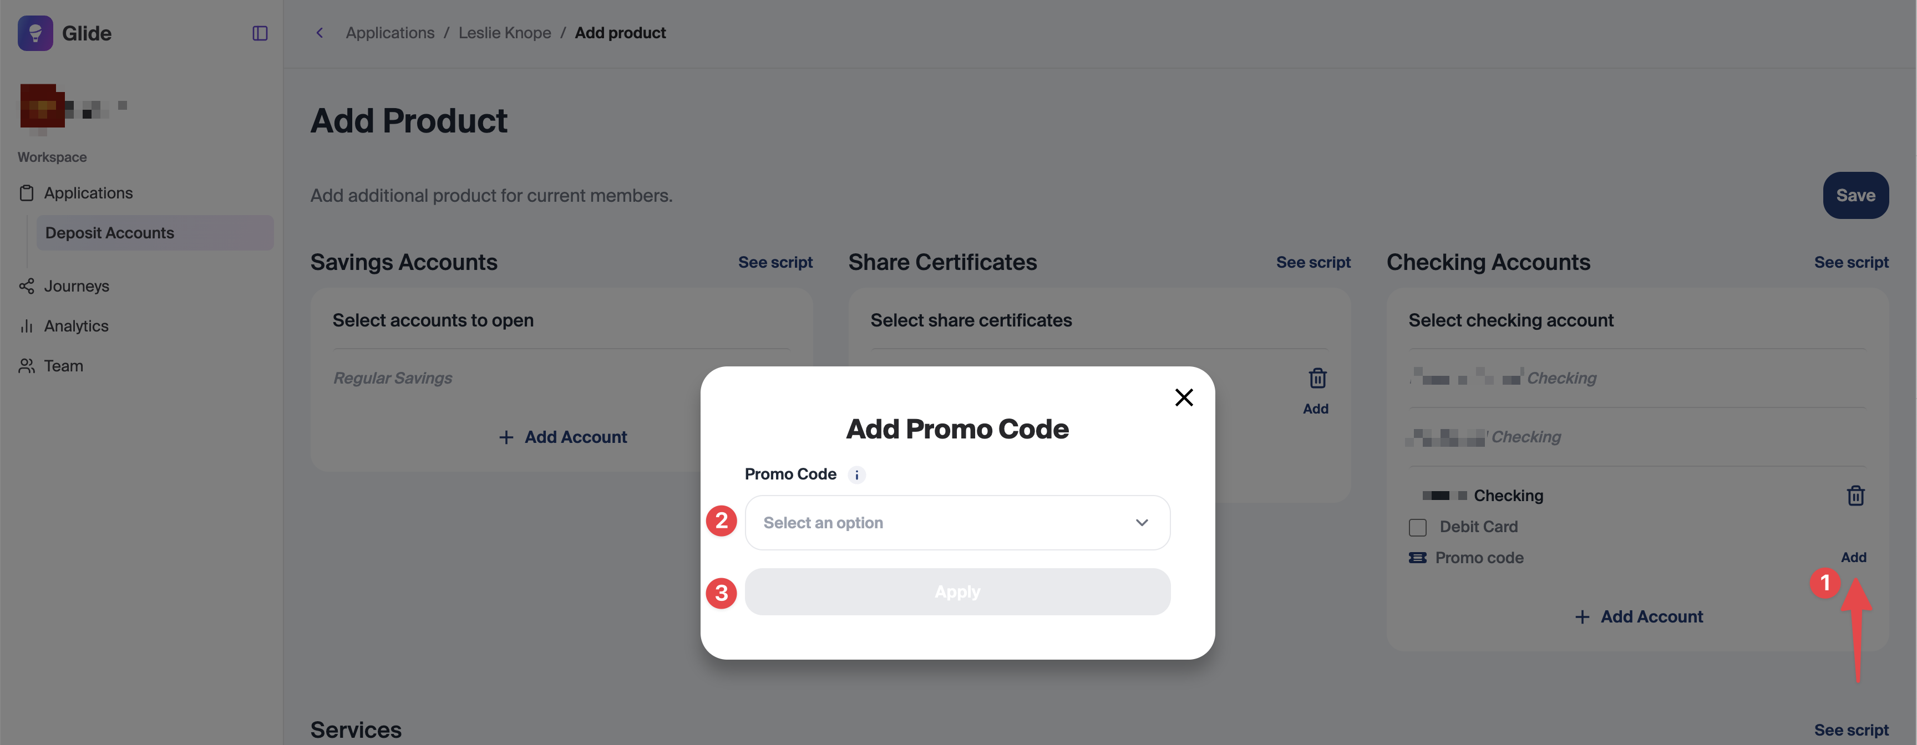This screenshot has width=1917, height=745.
Task: Open See script for Savings Accounts
Action: tap(775, 262)
